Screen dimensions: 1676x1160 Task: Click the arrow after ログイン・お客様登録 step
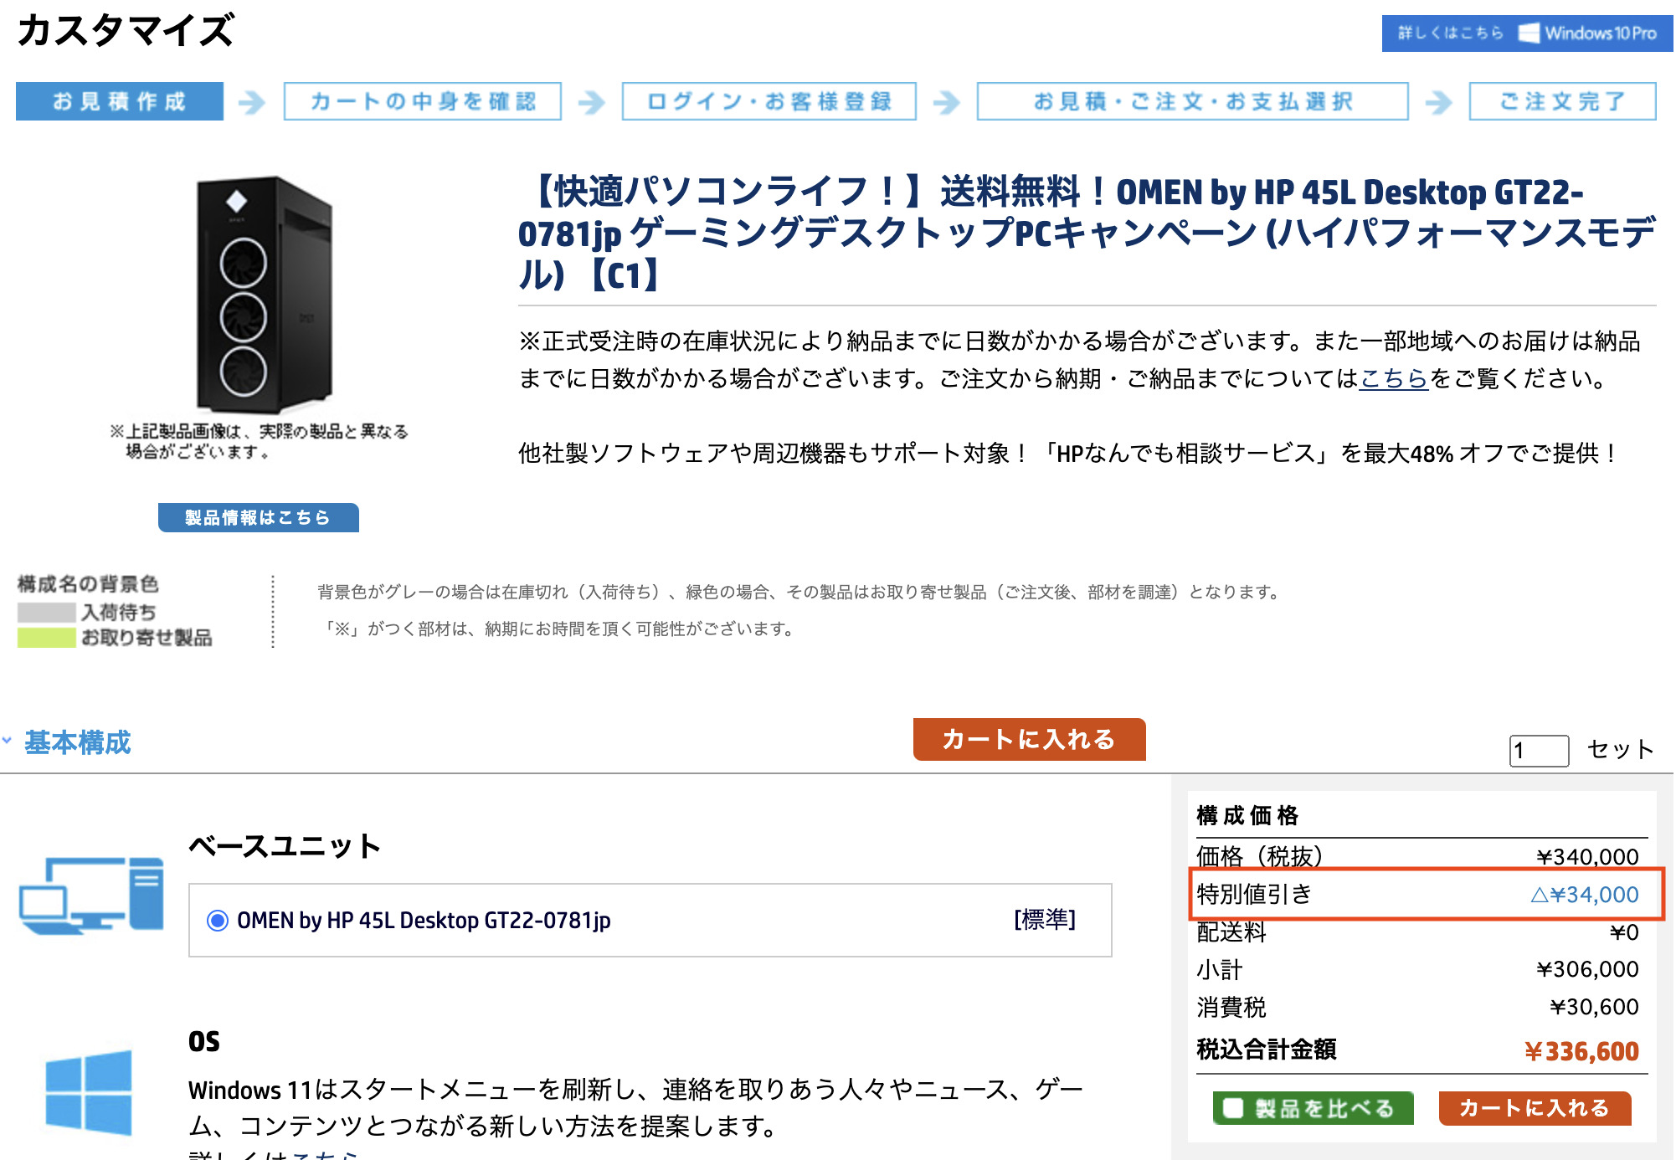tap(947, 102)
